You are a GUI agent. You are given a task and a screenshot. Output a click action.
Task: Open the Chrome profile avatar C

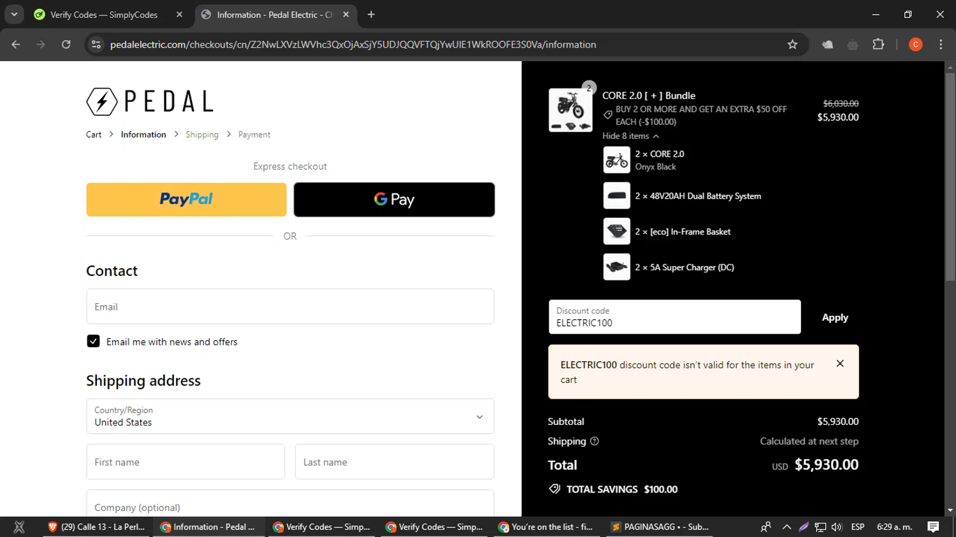[915, 45]
